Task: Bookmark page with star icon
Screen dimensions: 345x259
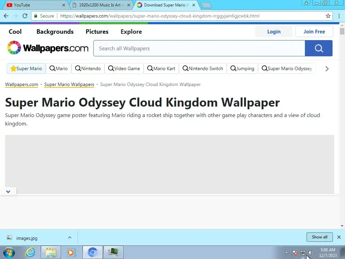Action: point(328,16)
